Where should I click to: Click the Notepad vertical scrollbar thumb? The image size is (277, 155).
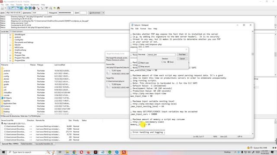click(x=253, y=54)
